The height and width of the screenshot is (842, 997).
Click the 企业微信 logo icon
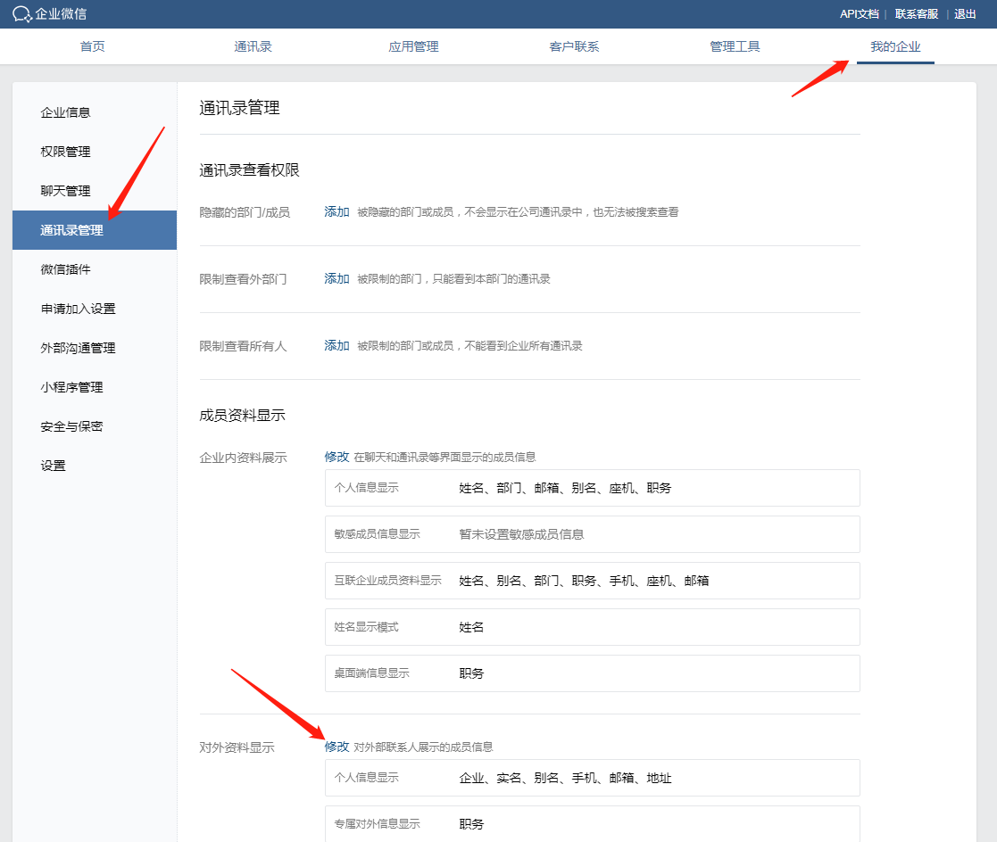(20, 13)
